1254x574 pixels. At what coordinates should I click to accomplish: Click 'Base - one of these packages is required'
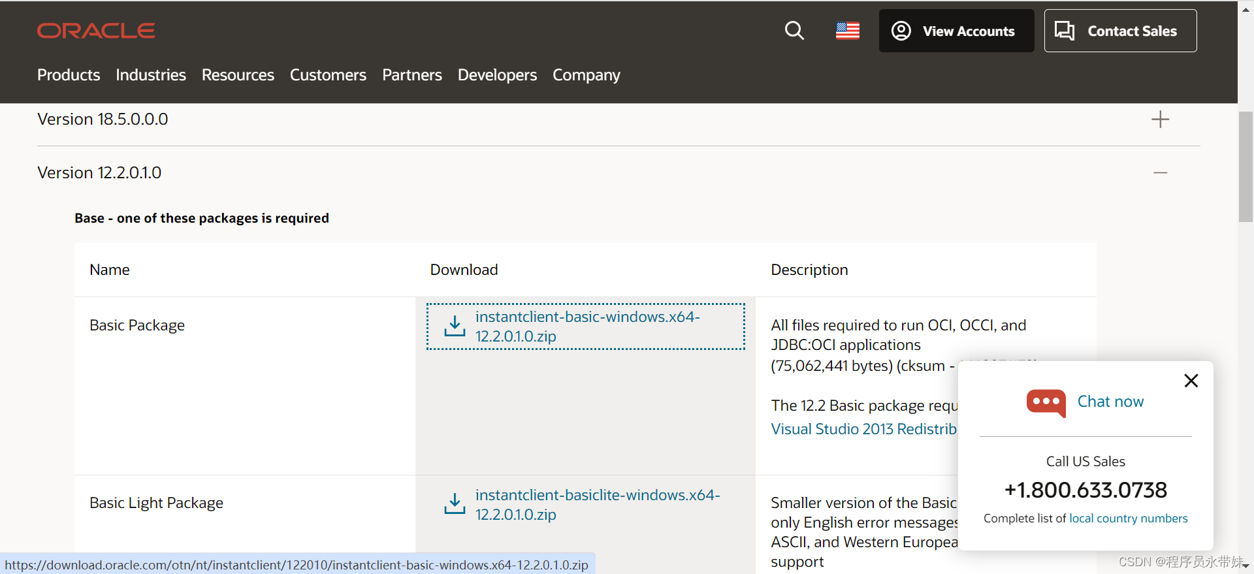(202, 218)
